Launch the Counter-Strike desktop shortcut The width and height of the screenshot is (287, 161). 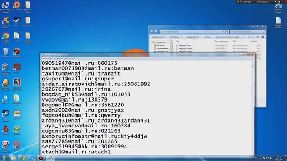pyautogui.click(x=17, y=85)
